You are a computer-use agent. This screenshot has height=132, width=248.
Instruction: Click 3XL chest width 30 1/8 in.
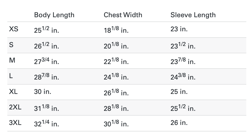click(x=116, y=124)
